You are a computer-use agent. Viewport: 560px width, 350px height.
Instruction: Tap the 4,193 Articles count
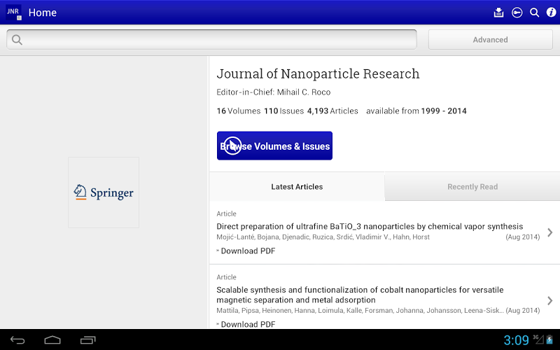[332, 111]
